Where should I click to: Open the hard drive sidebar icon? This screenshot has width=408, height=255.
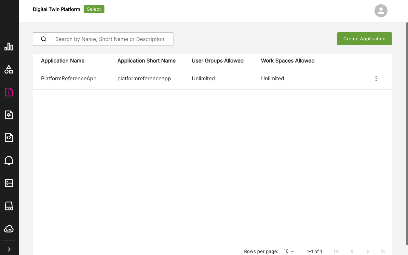click(9, 206)
